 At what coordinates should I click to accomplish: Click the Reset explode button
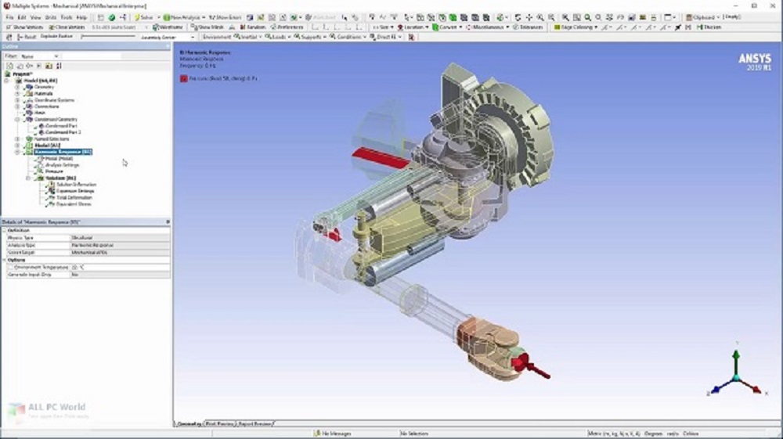[x=27, y=37]
